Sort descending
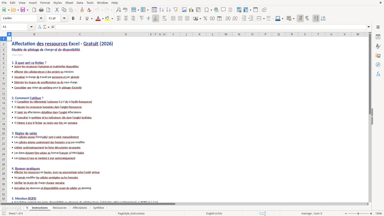The width and height of the screenshot is (384, 216). point(169,10)
